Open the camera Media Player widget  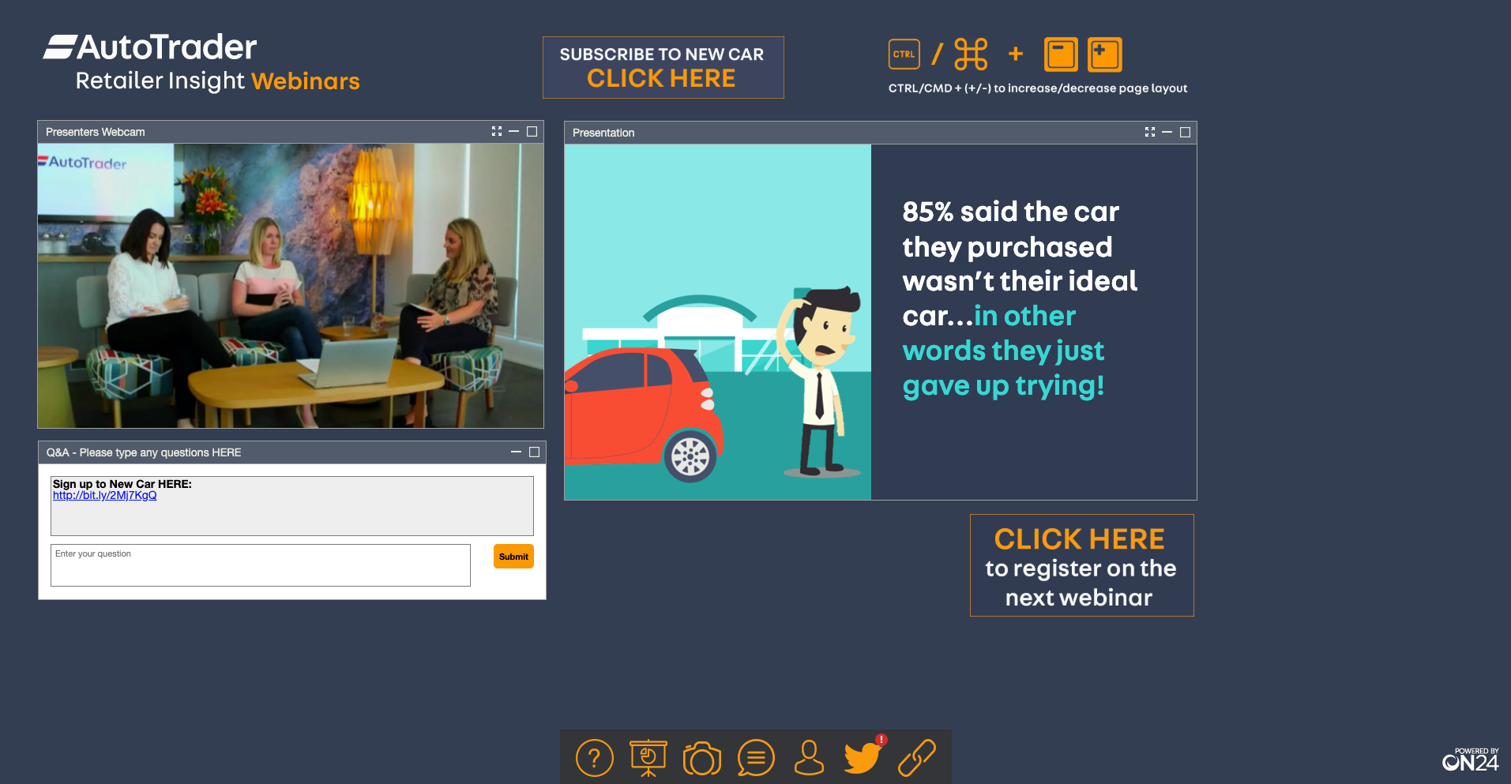[702, 759]
